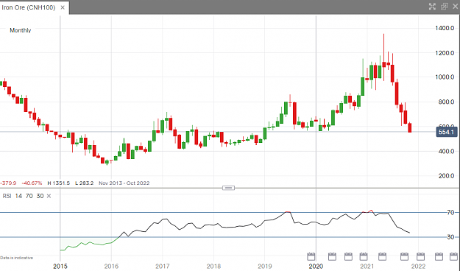Open the calendar event icon nearest 2020 gridline
The width and height of the screenshot is (460, 271).
click(x=311, y=256)
